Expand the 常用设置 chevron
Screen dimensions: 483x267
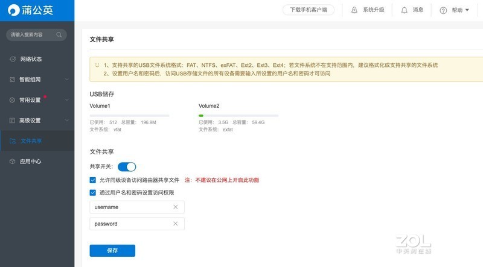67,100
